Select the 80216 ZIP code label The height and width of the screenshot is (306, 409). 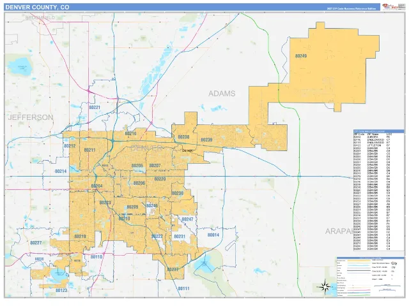(130, 134)
